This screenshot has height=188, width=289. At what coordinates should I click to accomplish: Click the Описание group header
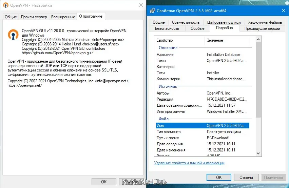tap(168, 48)
